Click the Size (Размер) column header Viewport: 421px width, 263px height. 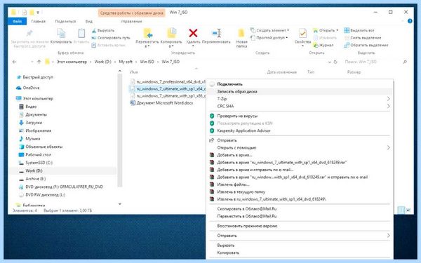point(354,72)
